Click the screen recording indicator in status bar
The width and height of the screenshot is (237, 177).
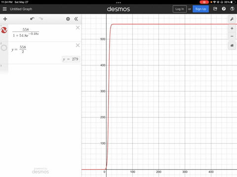(204, 2)
